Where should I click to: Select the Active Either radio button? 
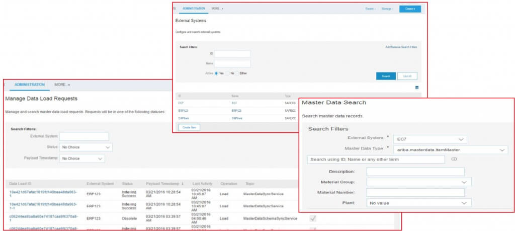click(x=236, y=73)
